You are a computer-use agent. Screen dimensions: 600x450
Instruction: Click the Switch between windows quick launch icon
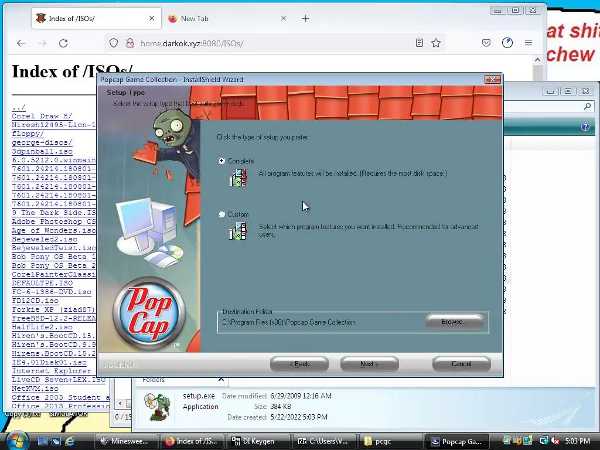coord(56,441)
